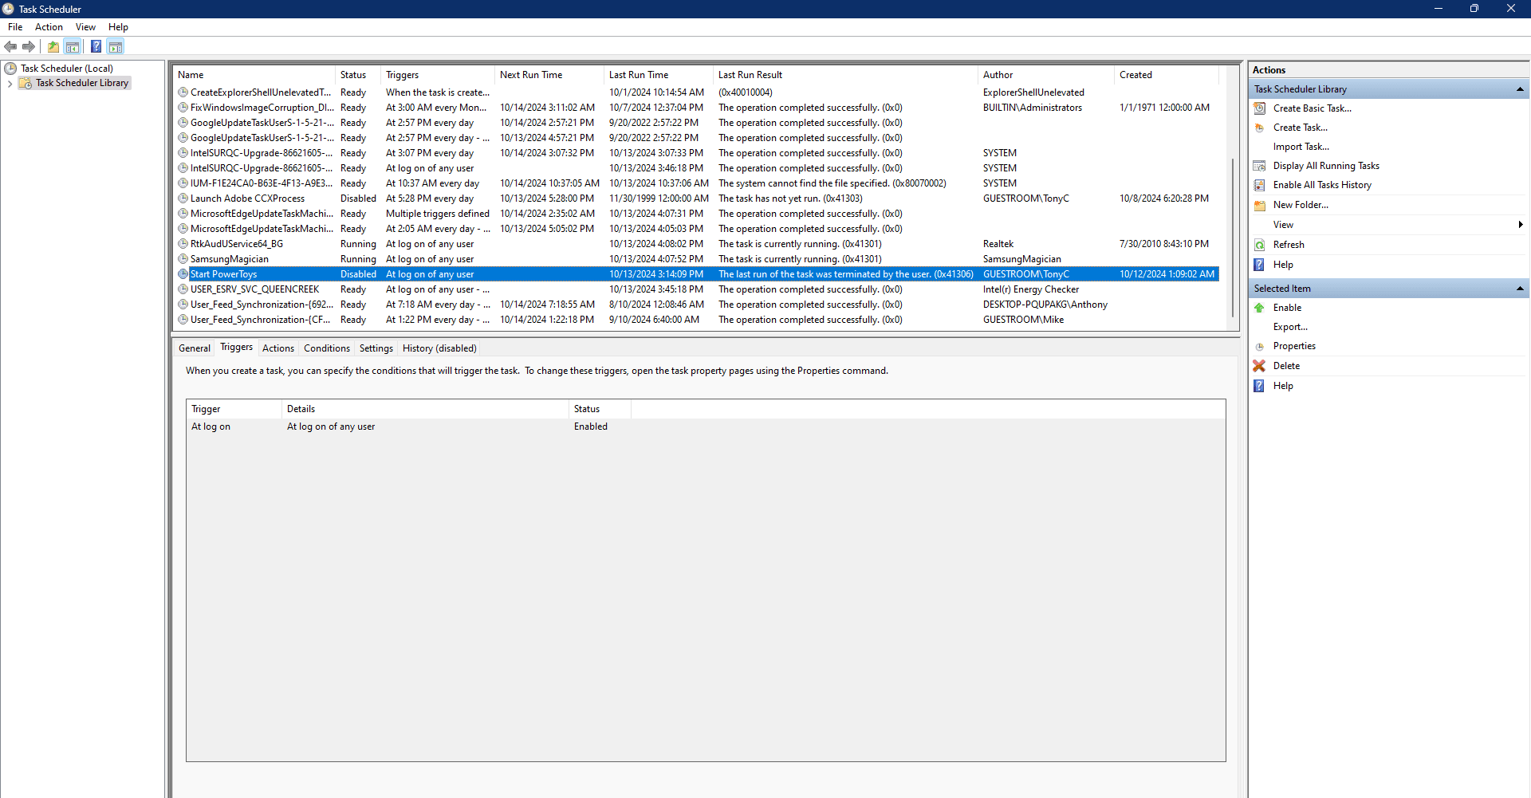Viewport: 1531px width, 798px height.
Task: Click the clock icon beside RtkAudUService64_BG
Action: (183, 244)
